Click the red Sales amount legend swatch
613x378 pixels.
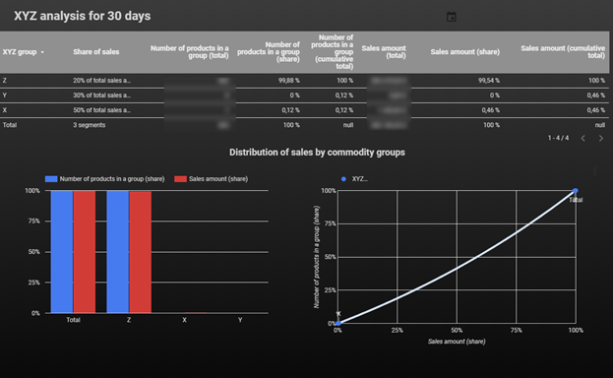pyautogui.click(x=180, y=179)
